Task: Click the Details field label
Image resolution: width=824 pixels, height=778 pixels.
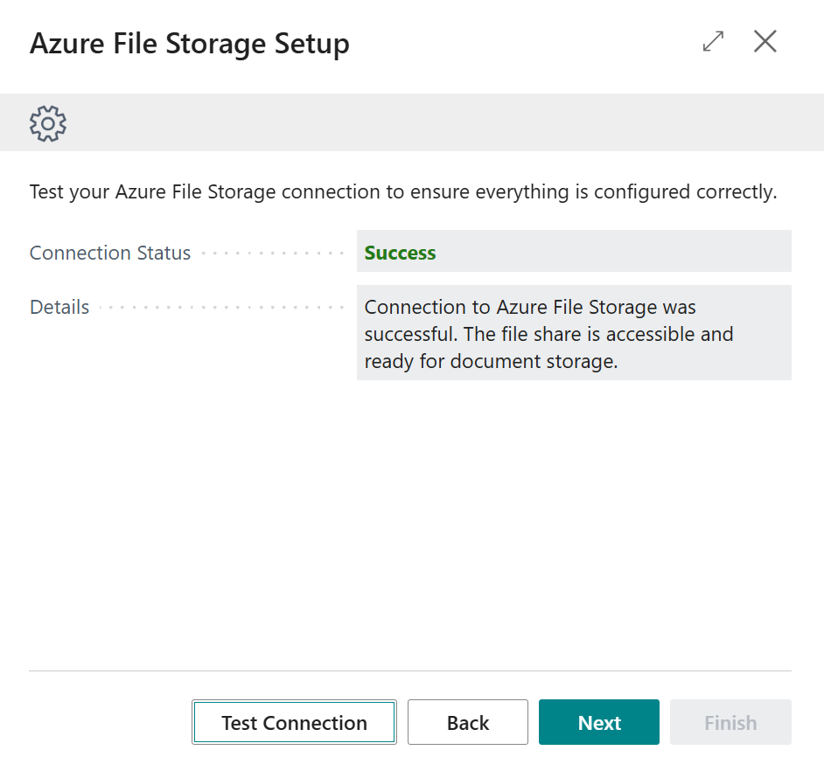Action: 59,307
